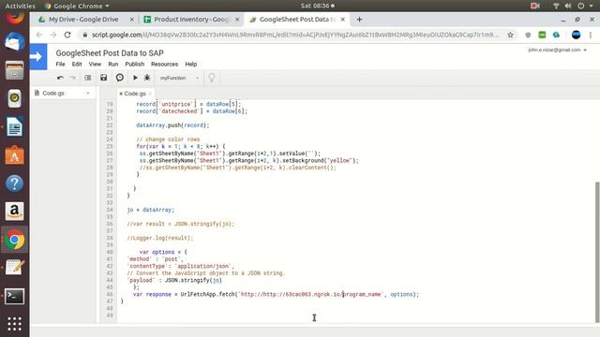Expand the Code.gs file options arrow
The height and width of the screenshot is (337, 600).
point(88,94)
